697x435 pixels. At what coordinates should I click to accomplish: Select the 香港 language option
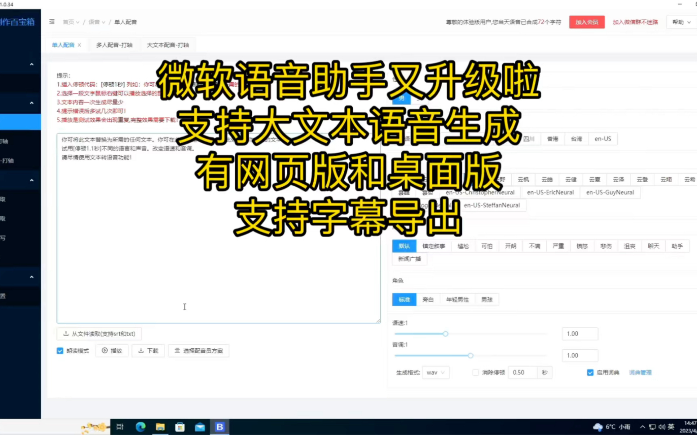coord(552,139)
